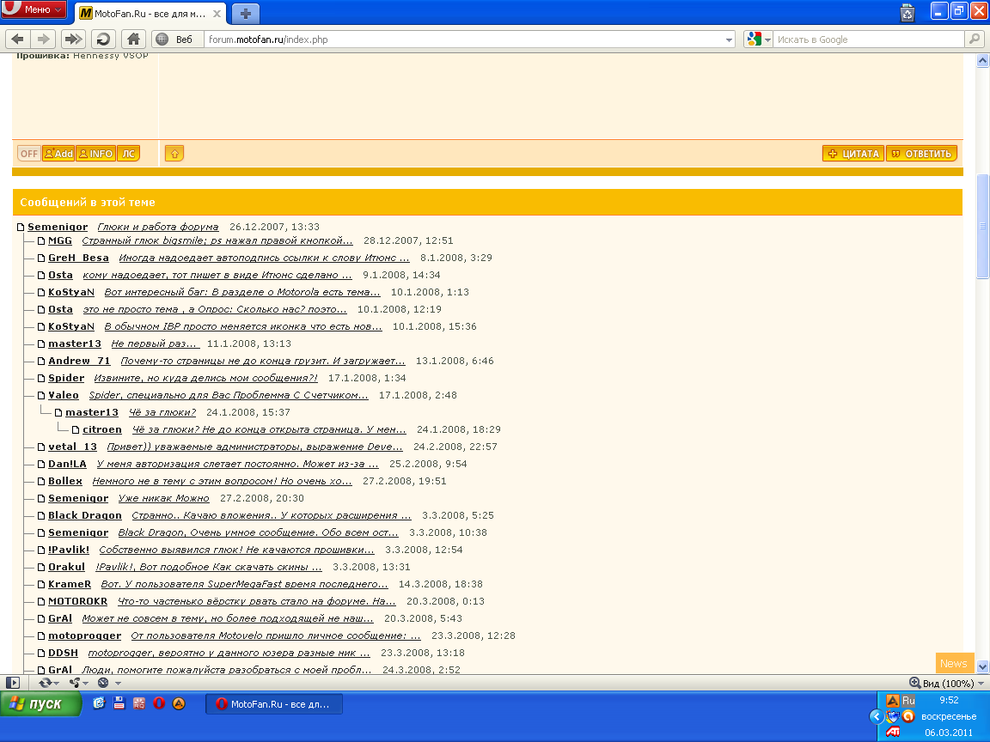Viewport: 990px width, 742px height.
Task: Click the search magnifier button
Action: [975, 40]
